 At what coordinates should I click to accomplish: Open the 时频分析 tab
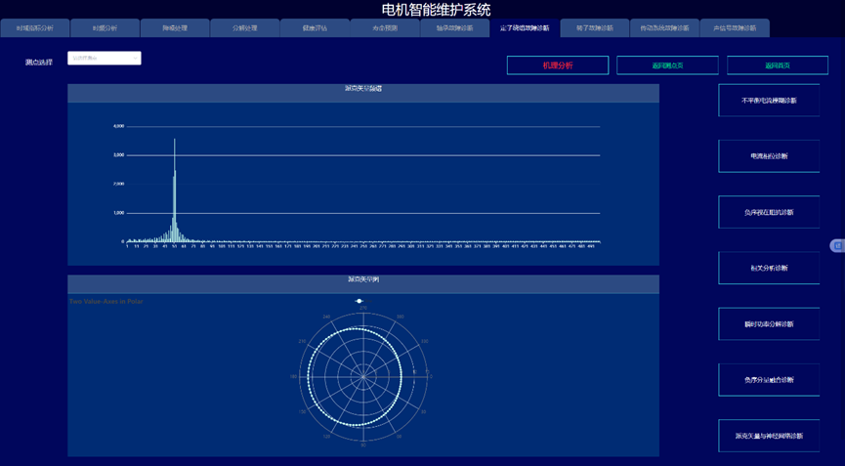coord(105,28)
